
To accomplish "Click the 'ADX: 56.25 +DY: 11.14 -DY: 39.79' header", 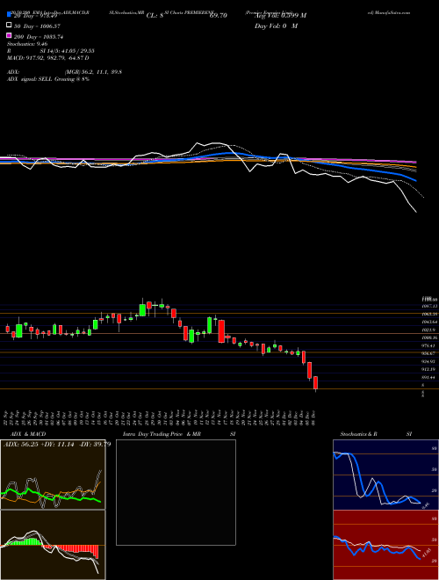I will pos(57,445).
